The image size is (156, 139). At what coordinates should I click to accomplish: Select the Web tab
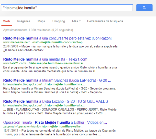[x=6, y=21]
